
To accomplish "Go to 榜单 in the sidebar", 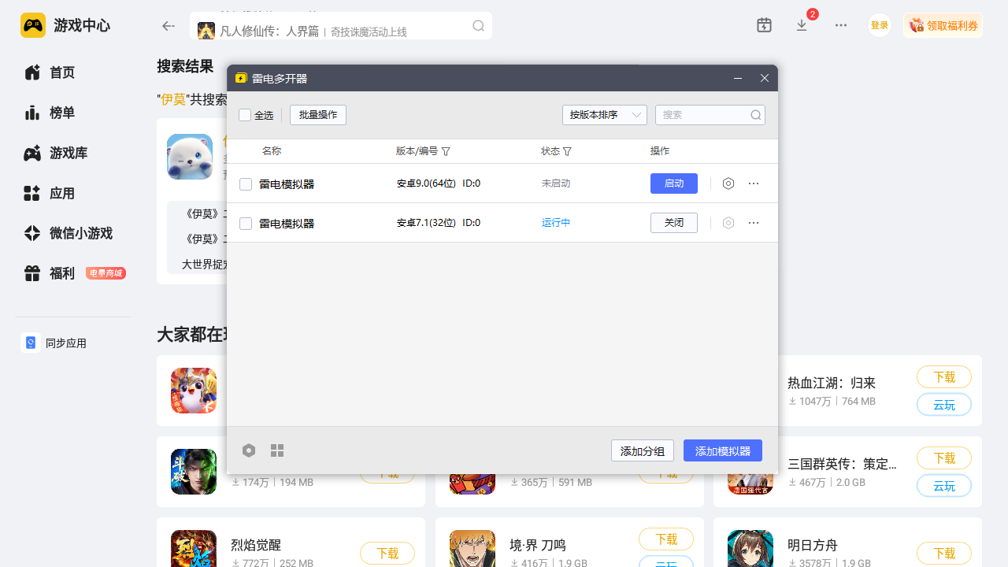I will tap(61, 113).
